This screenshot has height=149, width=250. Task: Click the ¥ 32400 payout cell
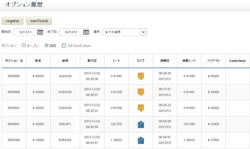213,124
